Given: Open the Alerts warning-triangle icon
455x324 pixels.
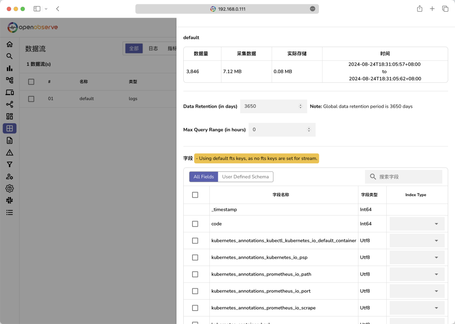Looking at the screenshot, I should (x=9, y=152).
